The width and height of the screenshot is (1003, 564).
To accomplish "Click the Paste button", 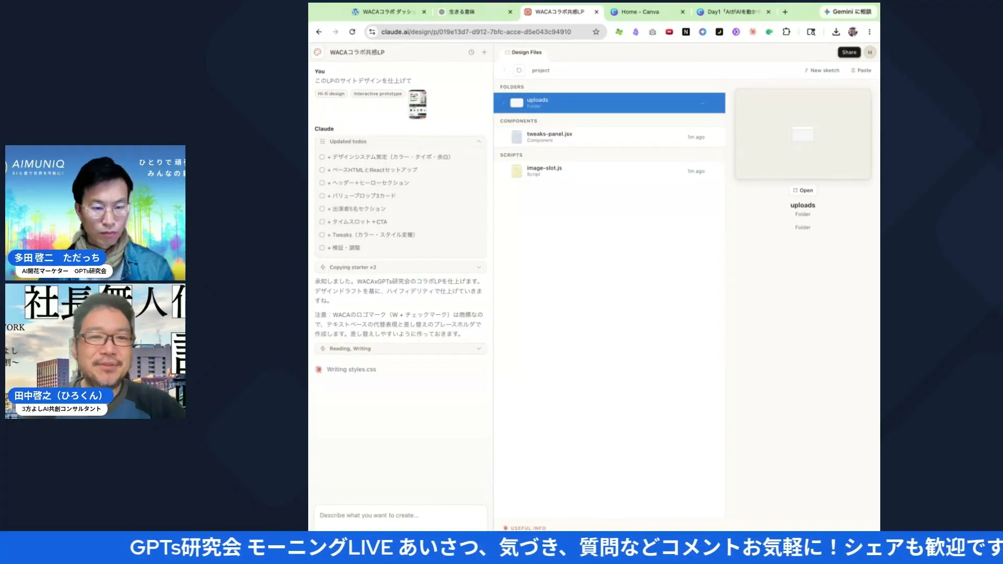I will [x=861, y=70].
